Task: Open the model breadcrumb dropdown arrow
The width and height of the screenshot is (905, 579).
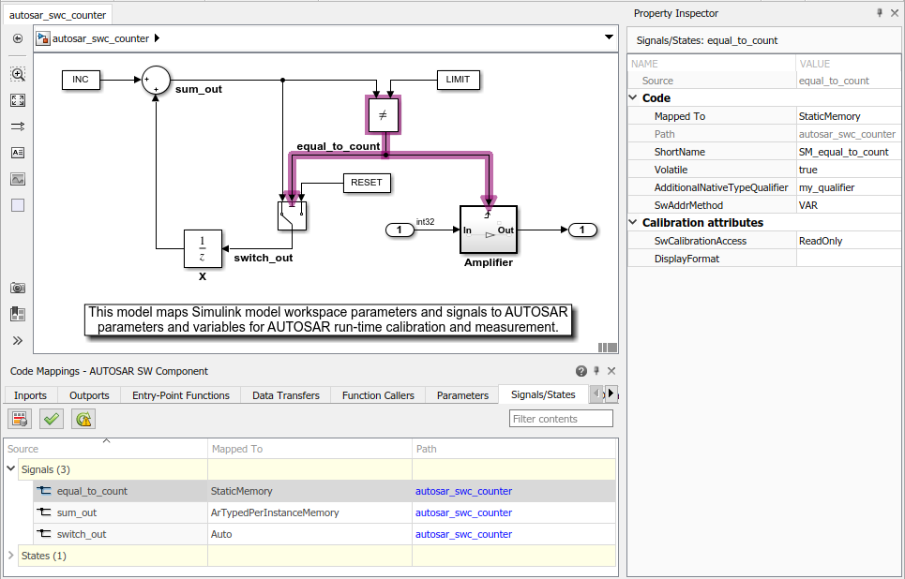Action: 609,37
